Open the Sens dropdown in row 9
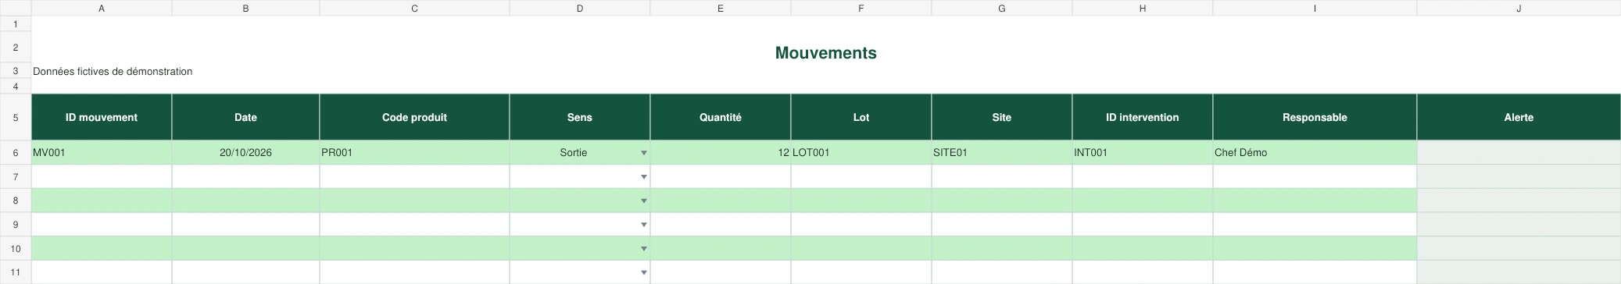Screen dimensions: 1621x284 644,225
